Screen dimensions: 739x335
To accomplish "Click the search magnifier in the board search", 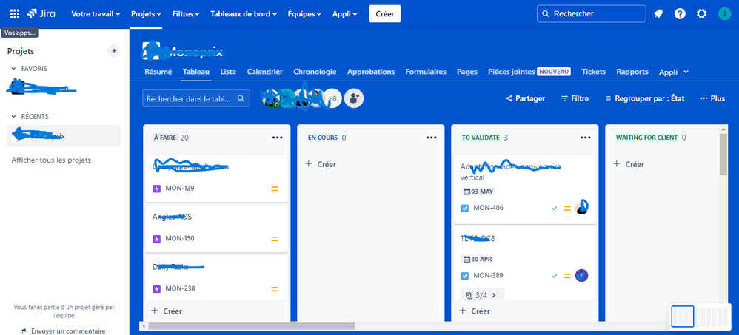I will click(x=241, y=98).
